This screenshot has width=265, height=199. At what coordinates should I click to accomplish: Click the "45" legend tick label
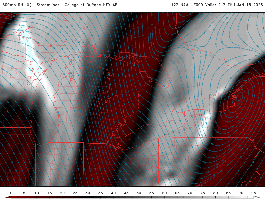point(126,193)
